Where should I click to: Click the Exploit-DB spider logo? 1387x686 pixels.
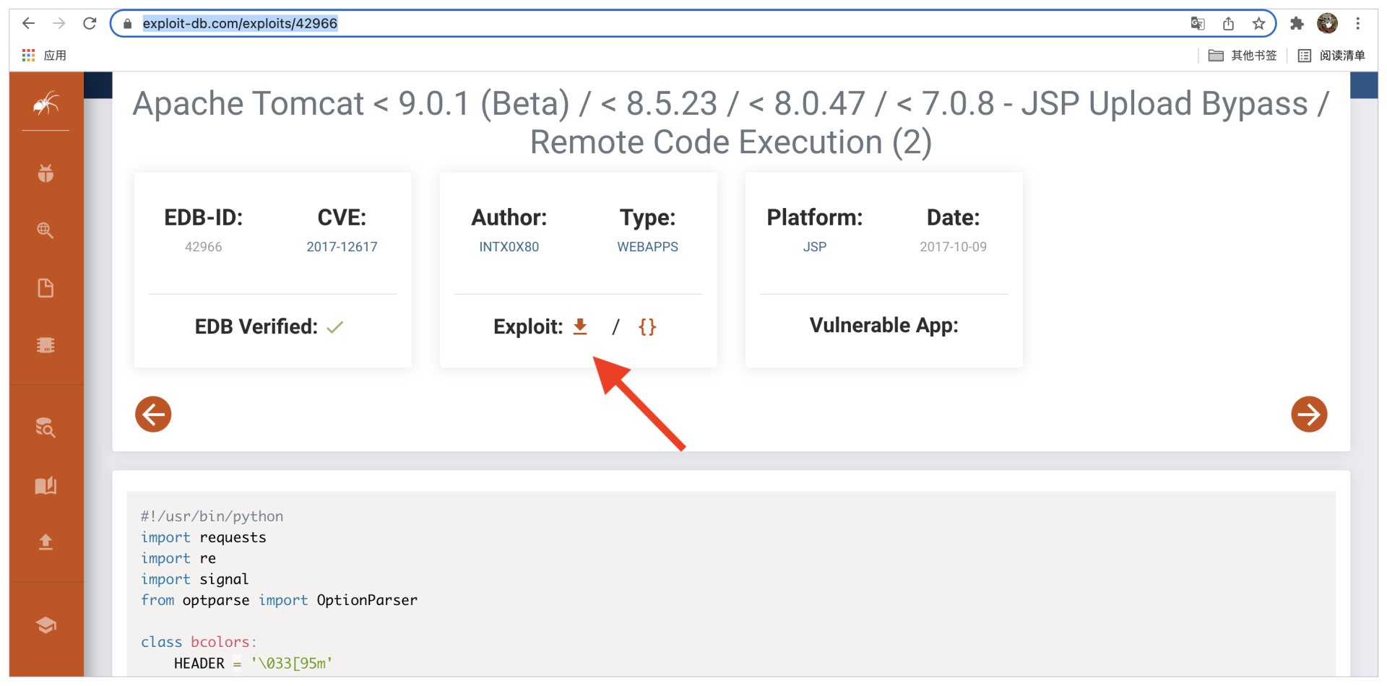46,104
